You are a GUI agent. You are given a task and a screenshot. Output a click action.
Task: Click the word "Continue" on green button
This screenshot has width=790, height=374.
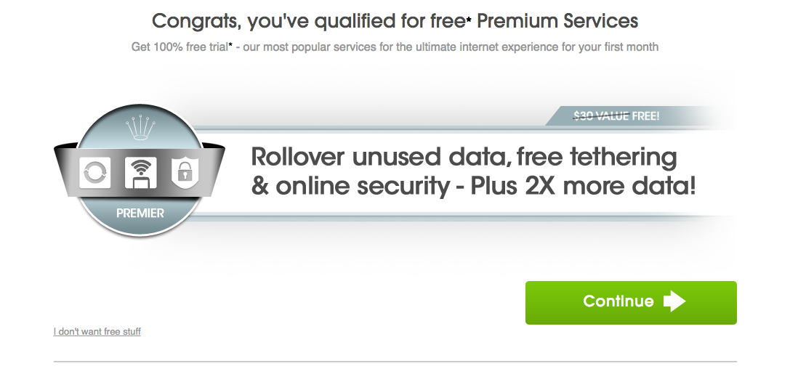coord(618,301)
